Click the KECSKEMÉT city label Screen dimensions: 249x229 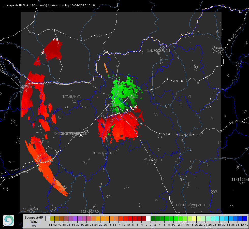click(x=153, y=160)
